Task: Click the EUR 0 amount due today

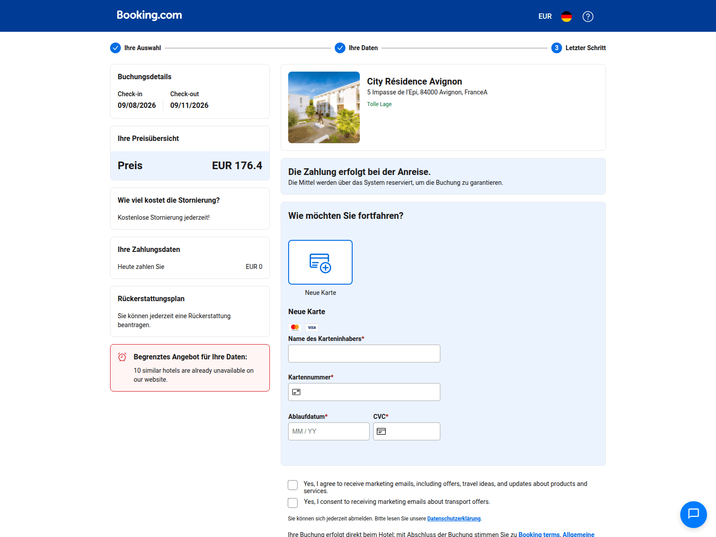Action: point(254,267)
